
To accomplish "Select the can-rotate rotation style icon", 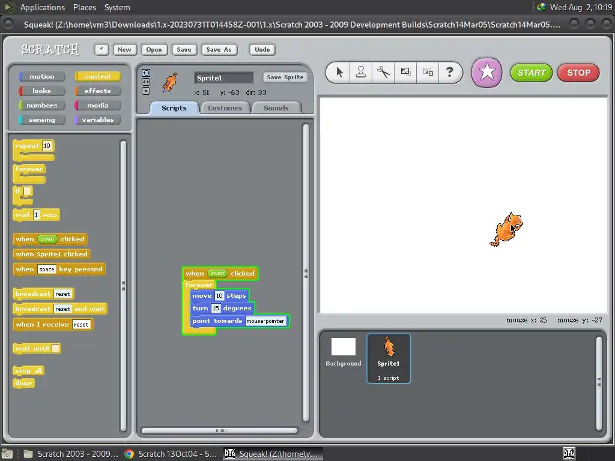I will [x=146, y=73].
